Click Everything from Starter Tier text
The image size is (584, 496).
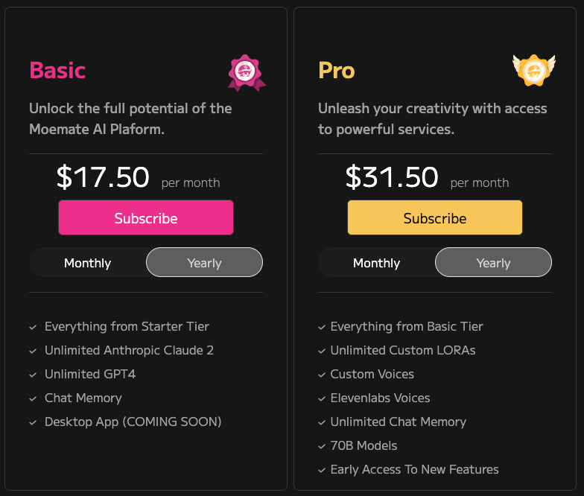pyautogui.click(x=127, y=326)
